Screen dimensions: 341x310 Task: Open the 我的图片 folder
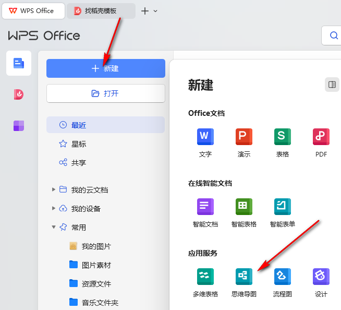click(90, 246)
